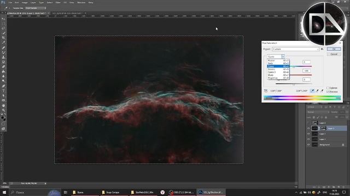350x196 pixels.
Task: Select the Move tool
Action: click(3, 19)
